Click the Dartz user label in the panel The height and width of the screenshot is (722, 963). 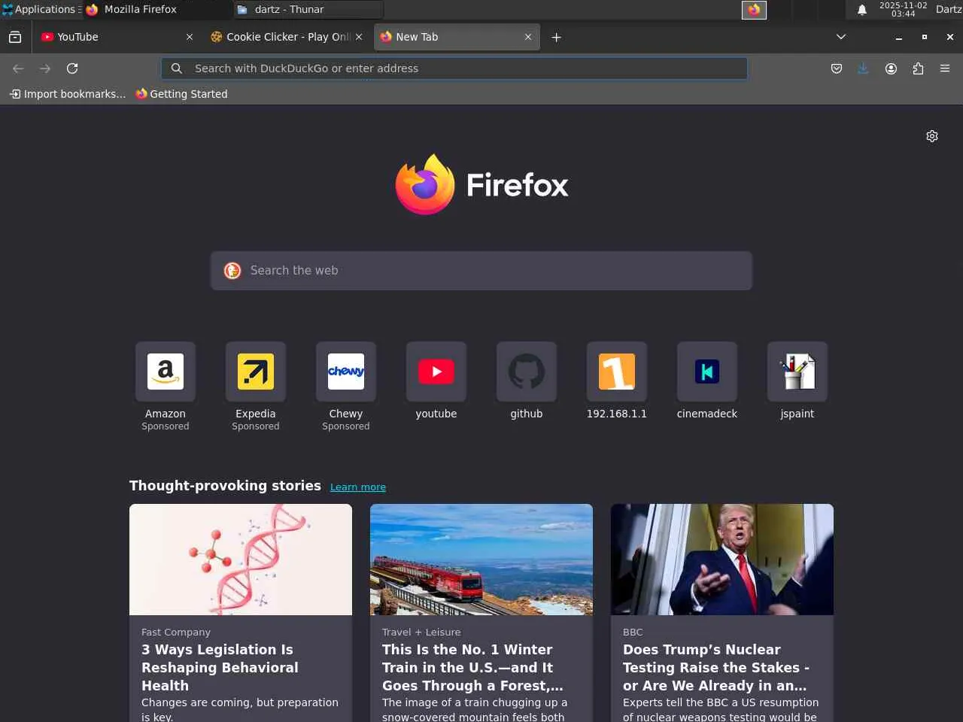coord(948,10)
